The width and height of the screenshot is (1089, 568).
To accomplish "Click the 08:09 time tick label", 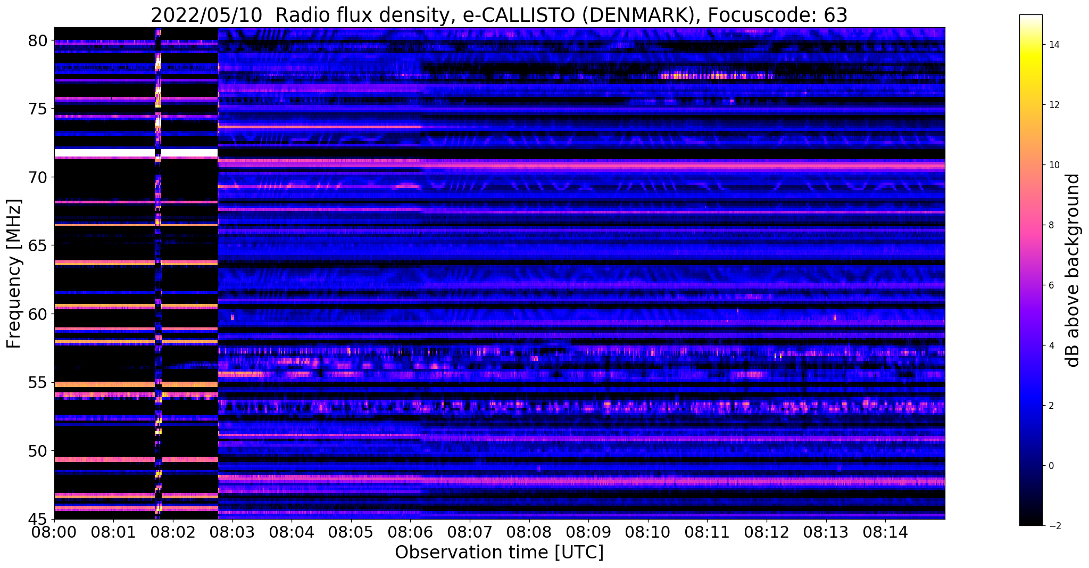I will [588, 532].
